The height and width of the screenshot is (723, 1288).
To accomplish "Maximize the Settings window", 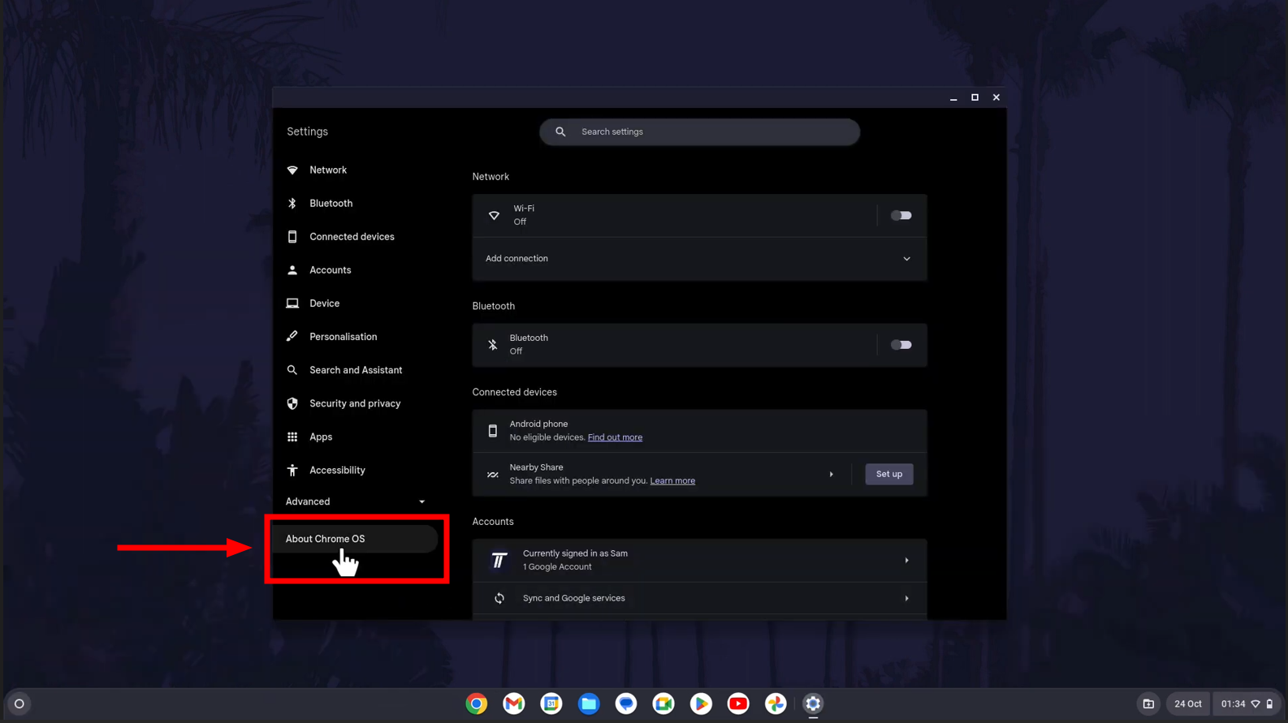I will point(975,97).
